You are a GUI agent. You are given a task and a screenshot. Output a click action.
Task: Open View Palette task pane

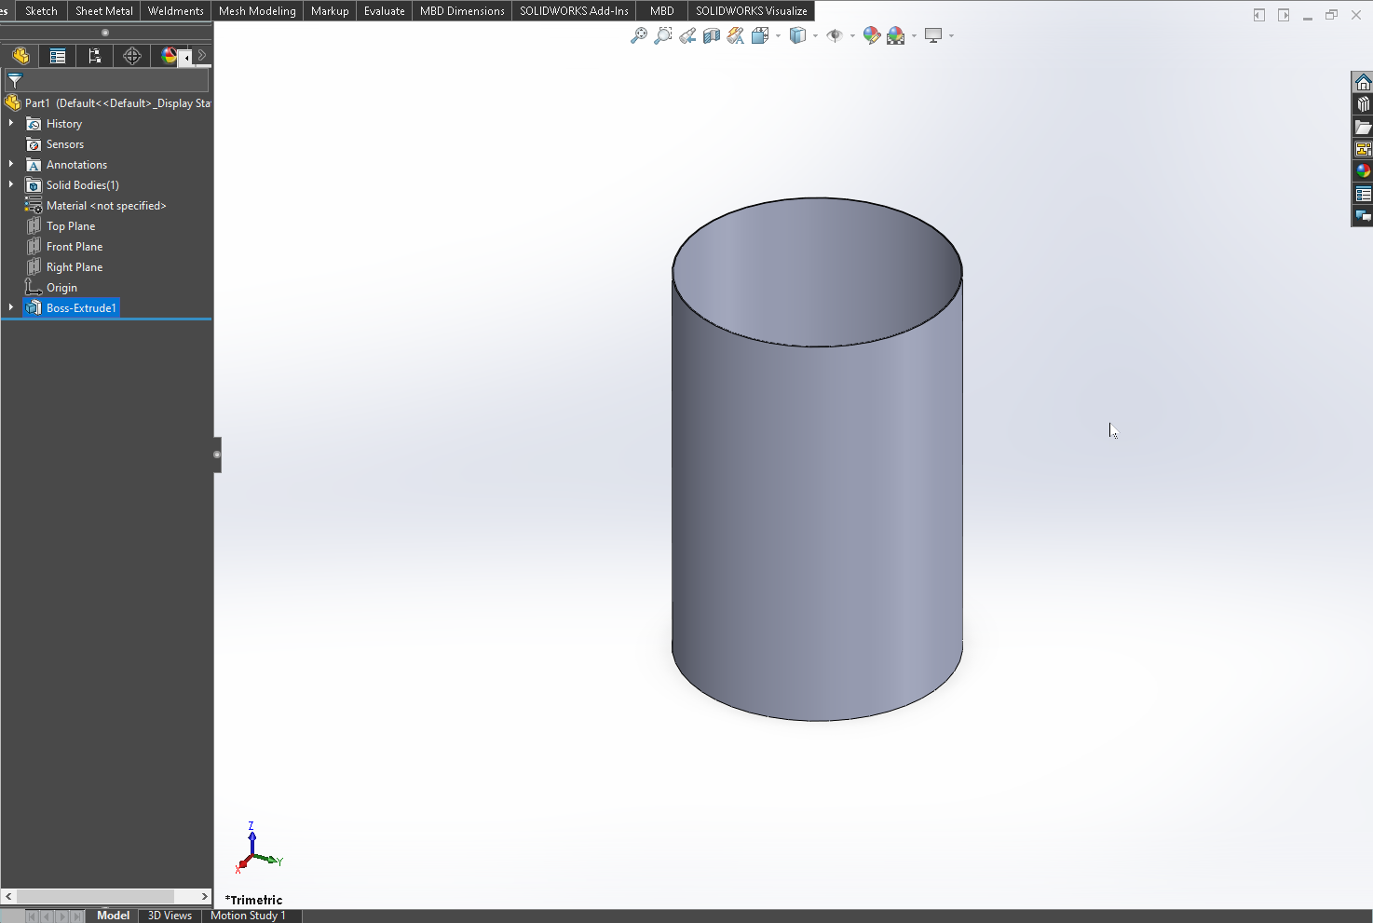1363,149
